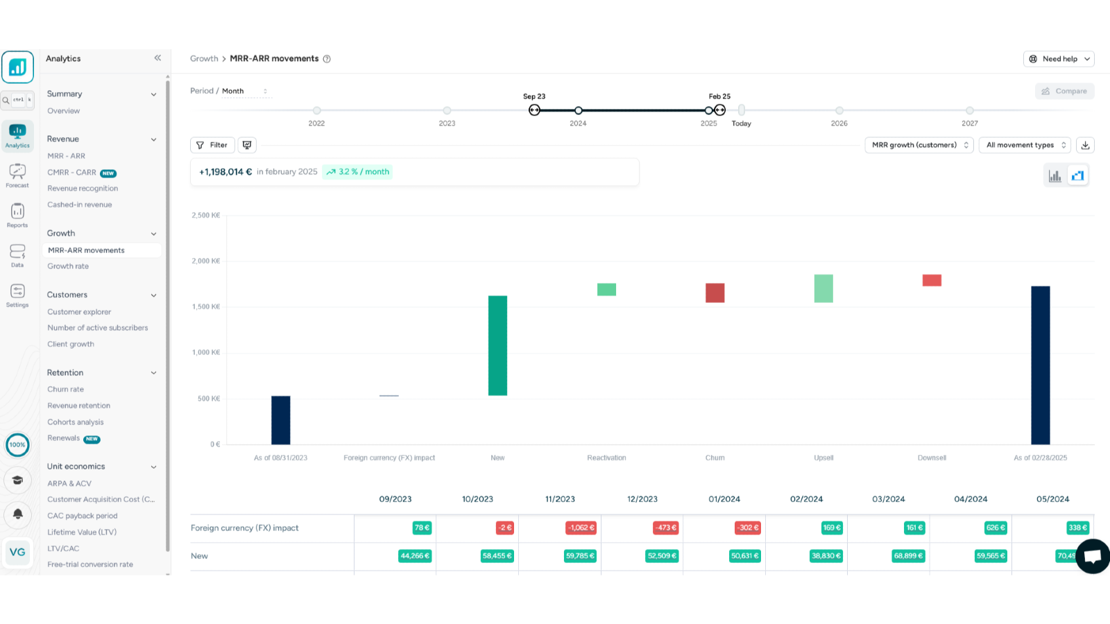Viewport: 1110px width, 624px height.
Task: Open the MRR growth (customers) dropdown
Action: pos(919,145)
